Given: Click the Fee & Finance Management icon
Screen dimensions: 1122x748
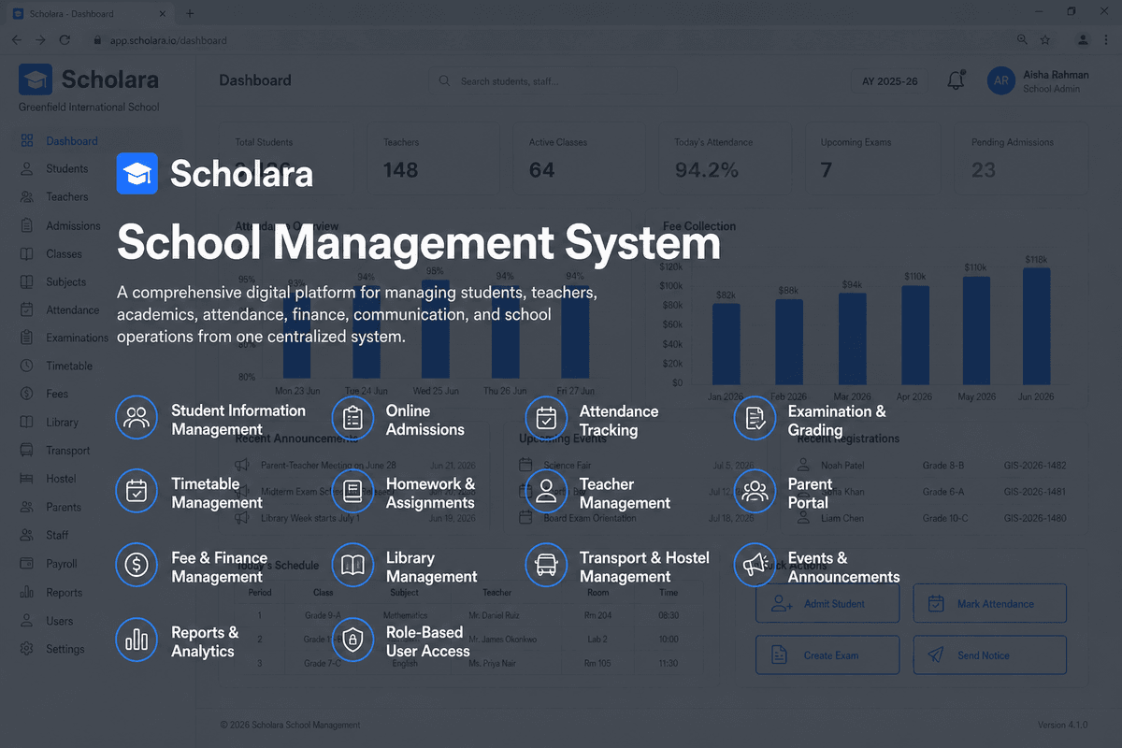Looking at the screenshot, I should click(137, 565).
